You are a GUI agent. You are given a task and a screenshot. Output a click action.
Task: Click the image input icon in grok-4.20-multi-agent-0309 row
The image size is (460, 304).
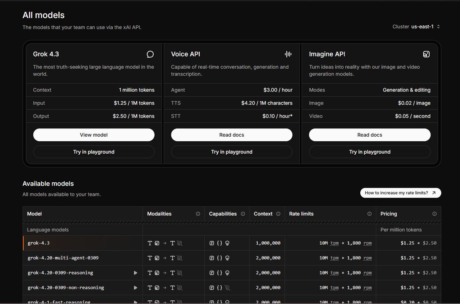coord(157,258)
